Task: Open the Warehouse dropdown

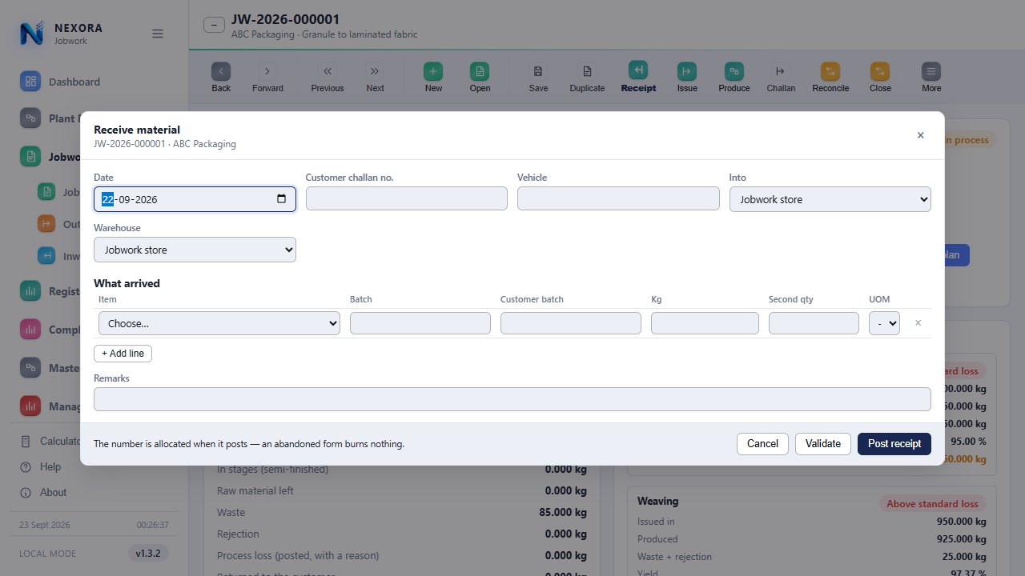Action: [195, 250]
